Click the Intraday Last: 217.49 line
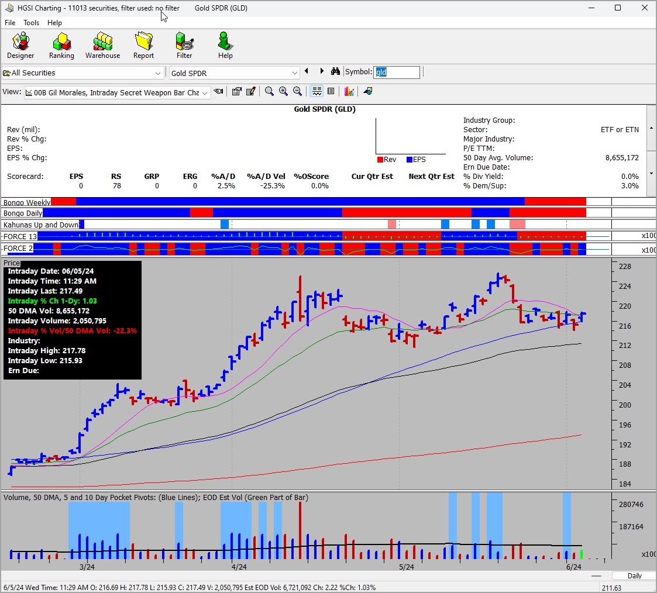 (x=45, y=291)
